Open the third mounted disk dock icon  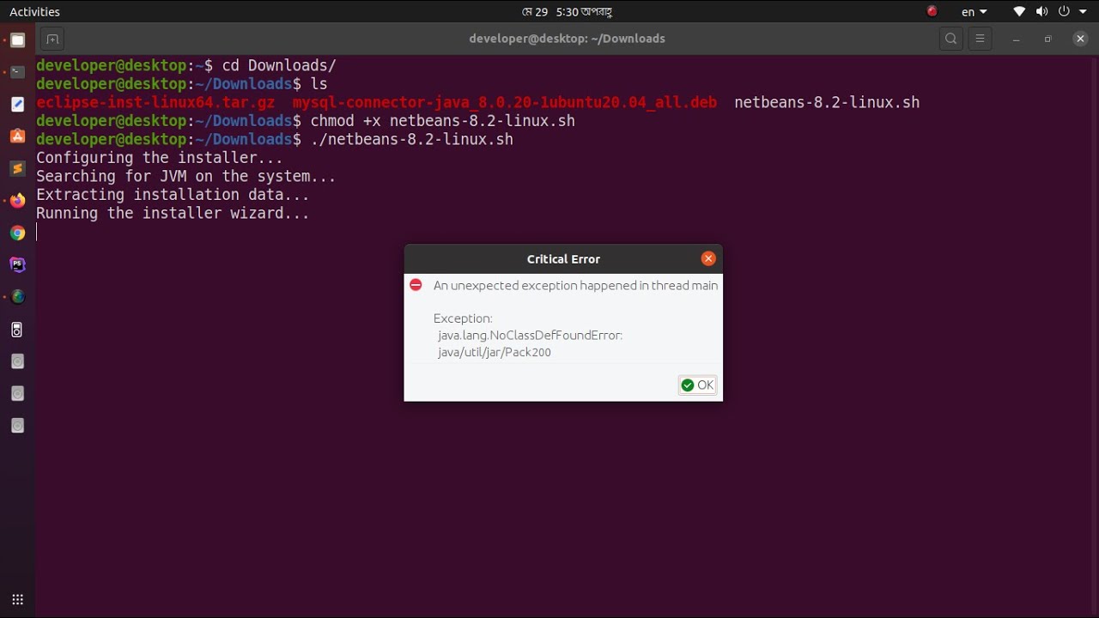point(17,426)
